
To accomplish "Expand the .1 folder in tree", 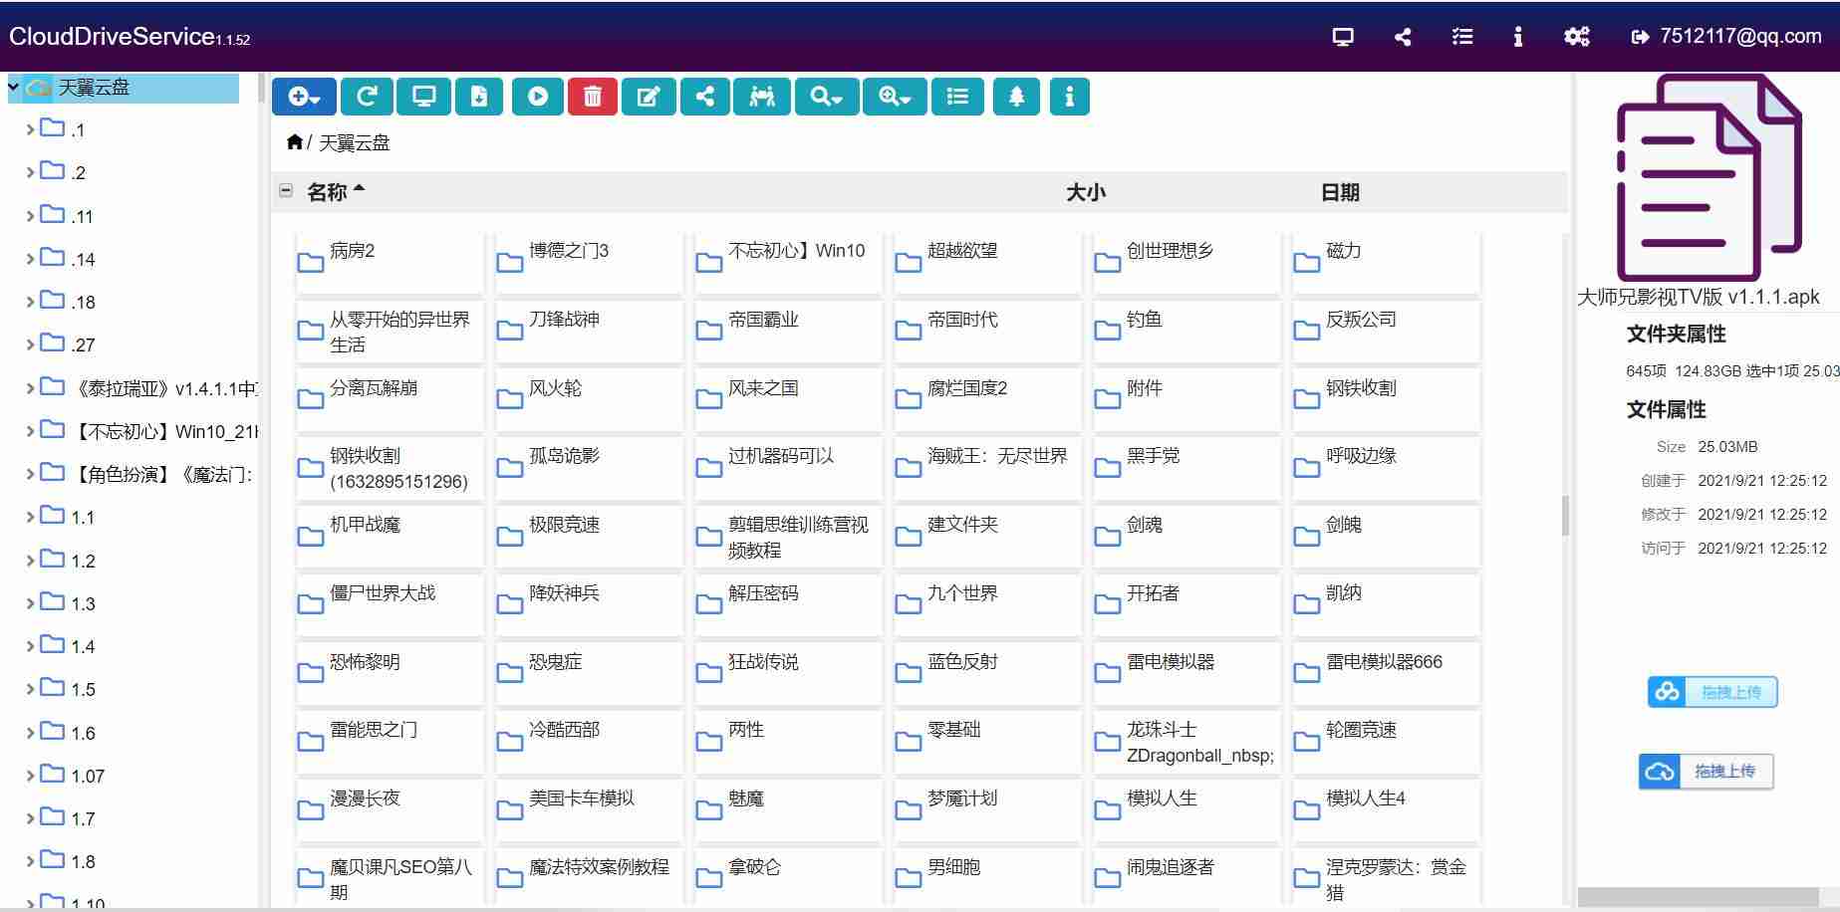I will coord(30,129).
